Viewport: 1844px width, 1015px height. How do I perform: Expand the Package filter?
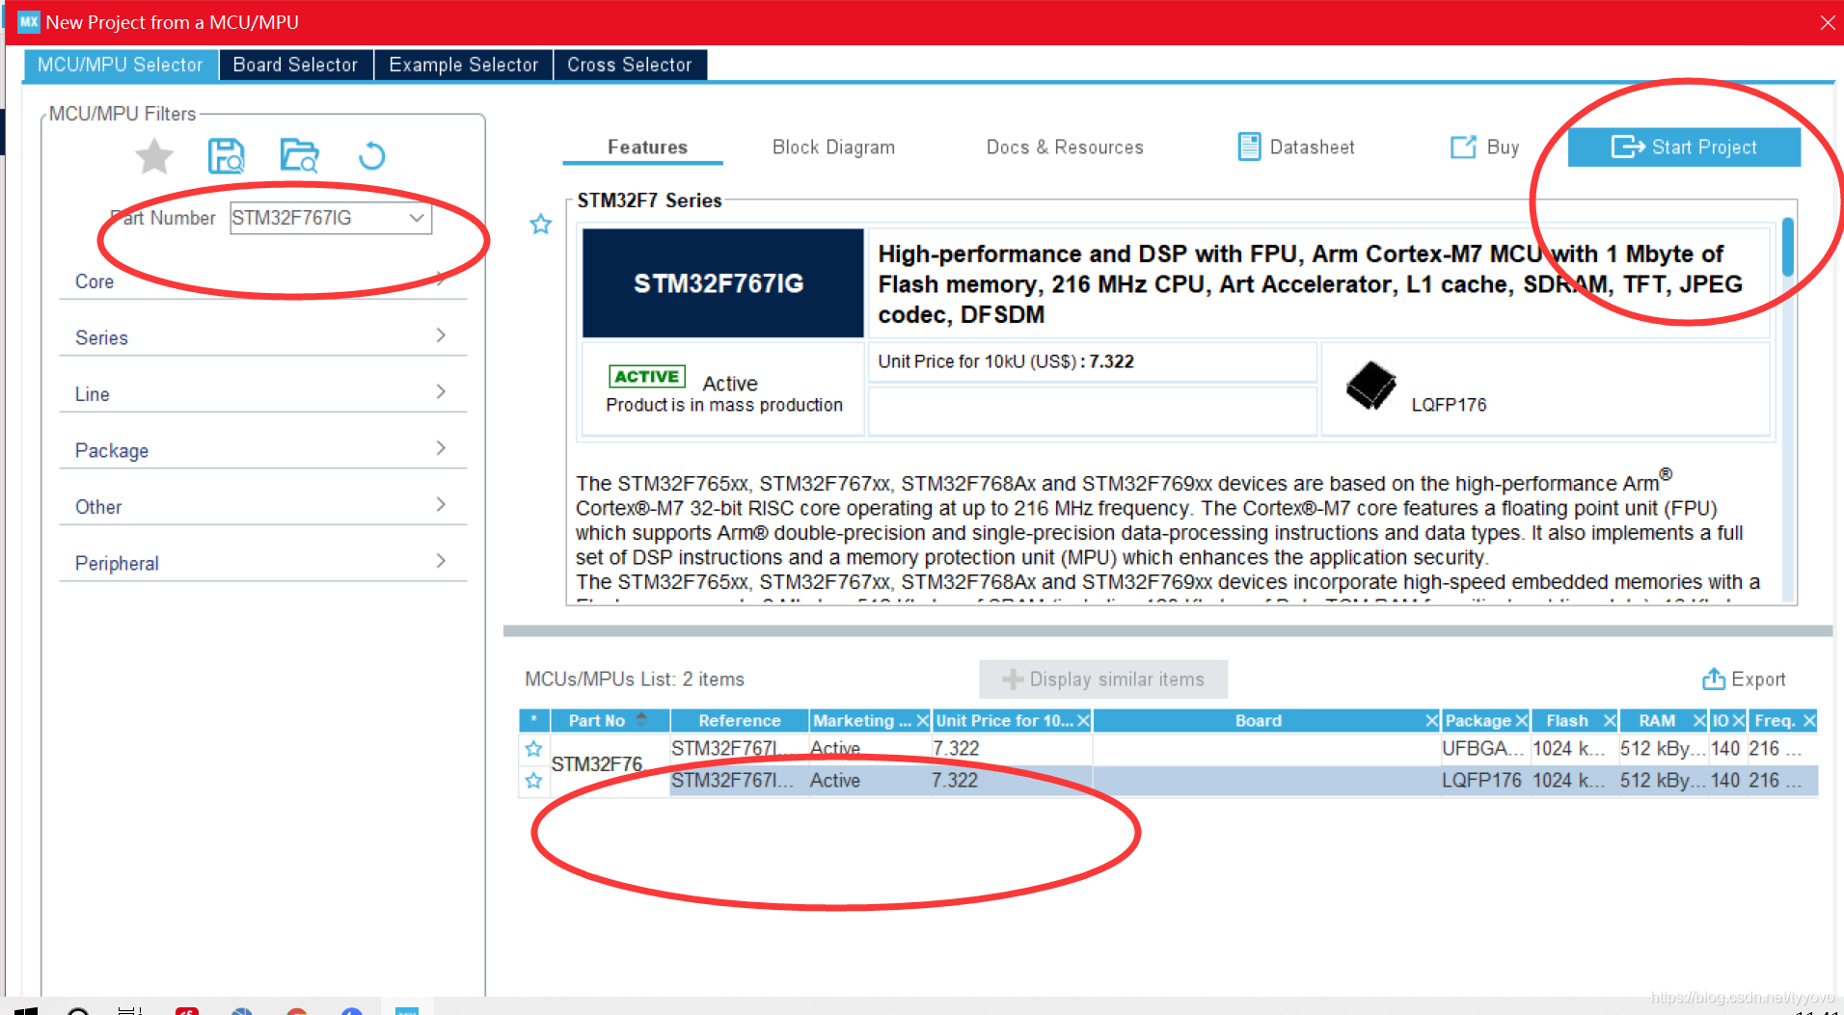coord(262,450)
